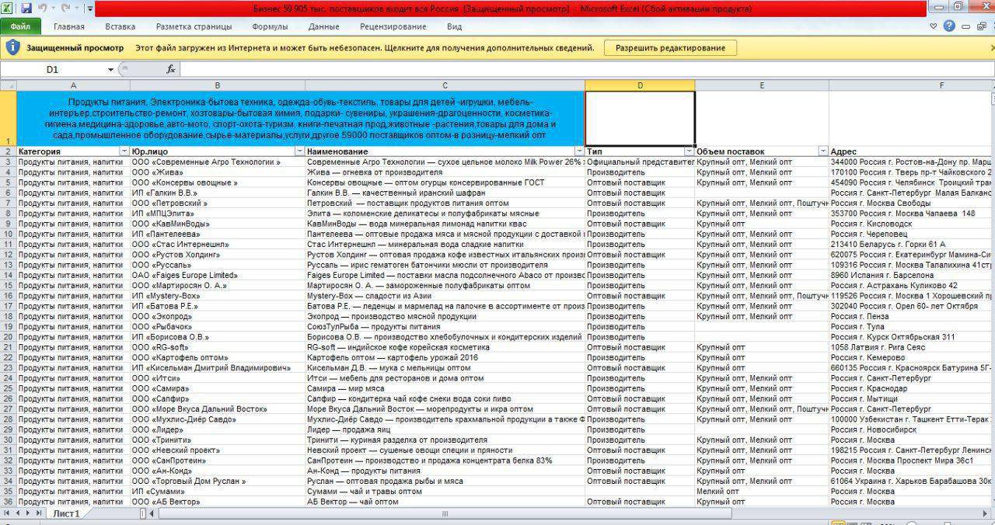
Task: Collapse the ribbon using the heart-shaped arrow icon
Action: click(934, 26)
